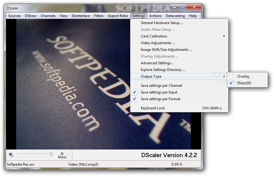Screen dimensions: 274x176
Task: Click the DScaler Version 4.2.2 label
Action: (169, 155)
